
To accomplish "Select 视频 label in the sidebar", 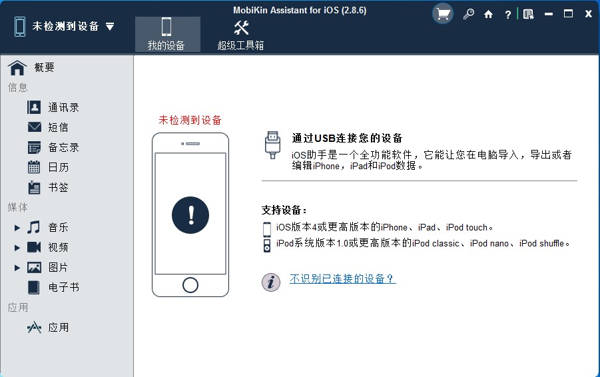I will coord(58,247).
